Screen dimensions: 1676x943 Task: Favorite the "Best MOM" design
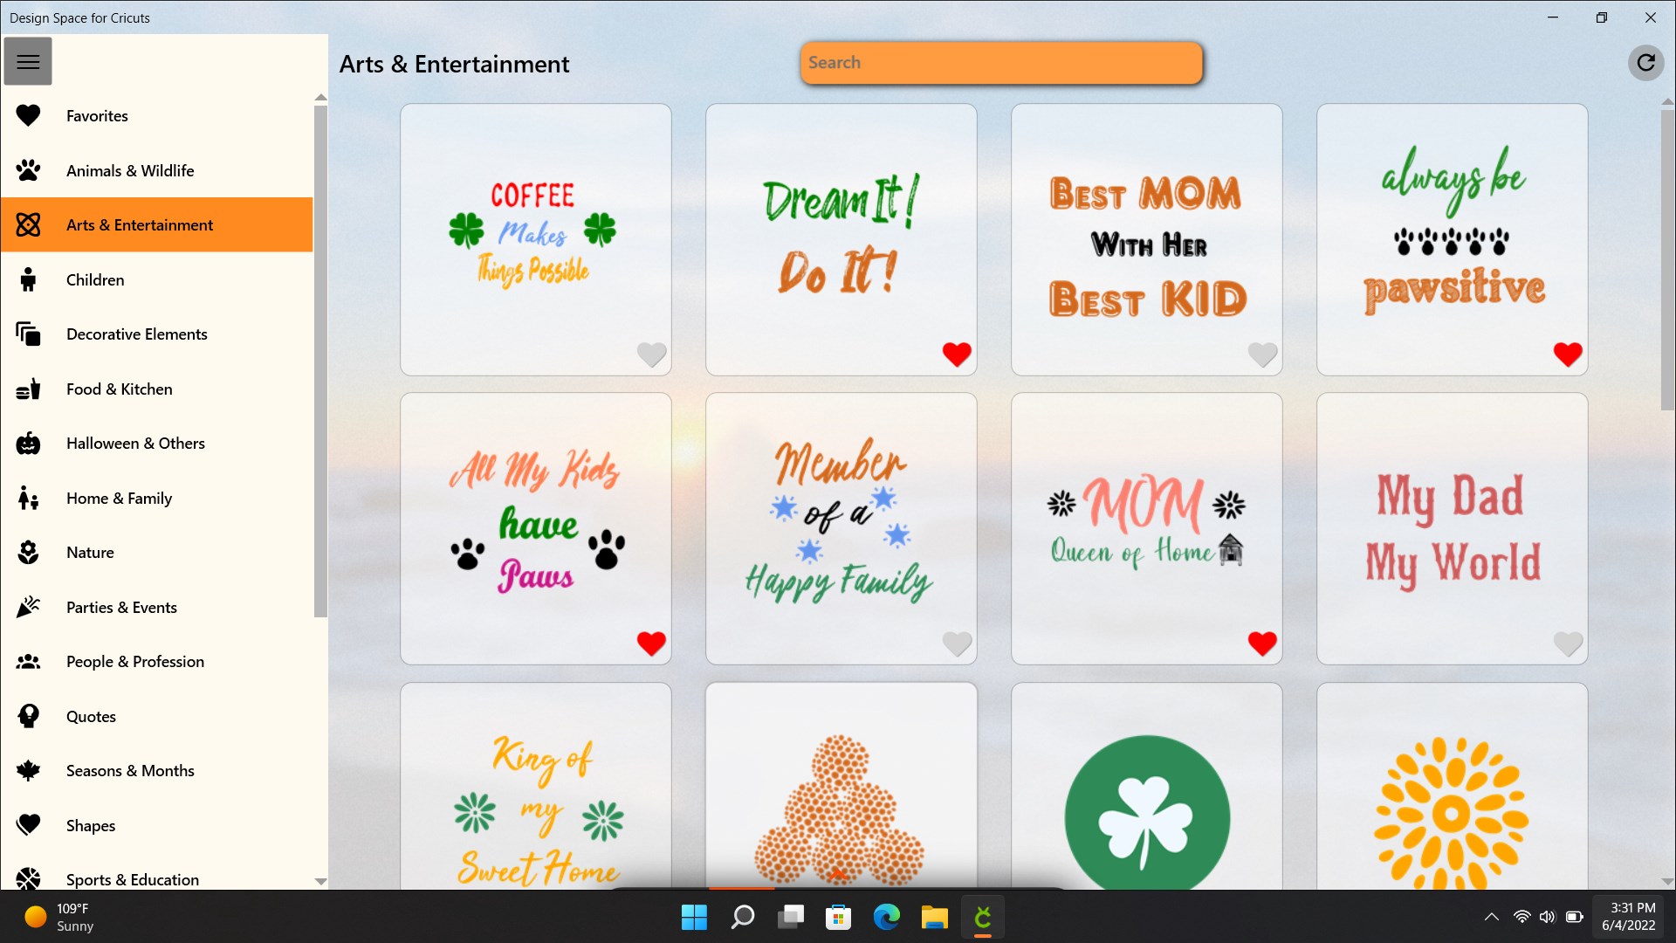1262,354
